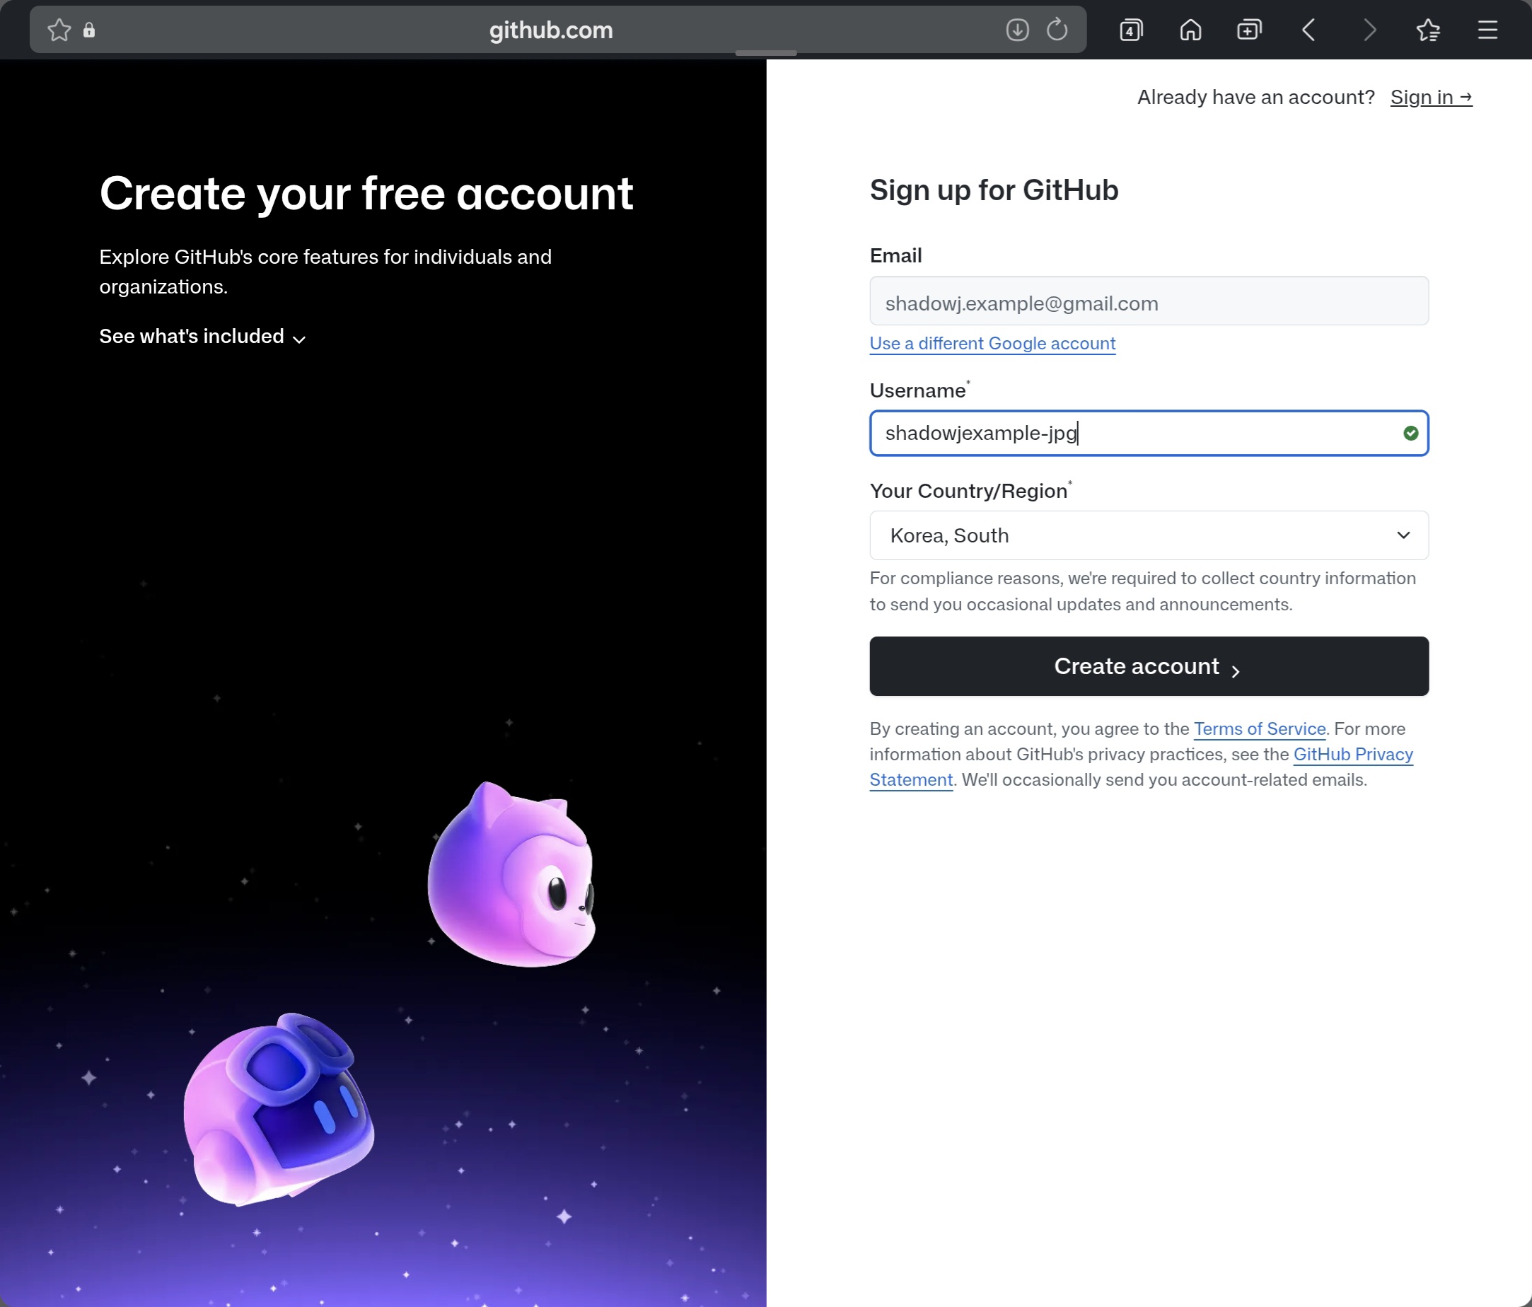Reload the page with refresh icon

click(1057, 30)
